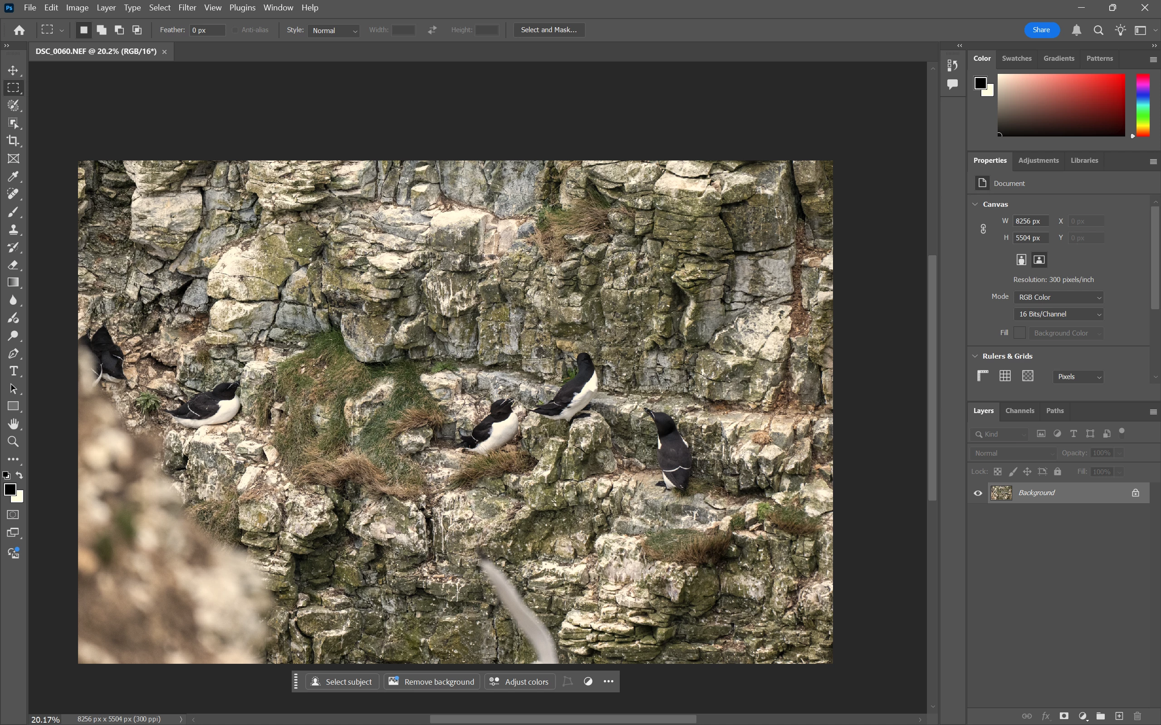Toggle the grid icon in Rulers & Grids
Screen dimensions: 1161x725
[1005, 376]
